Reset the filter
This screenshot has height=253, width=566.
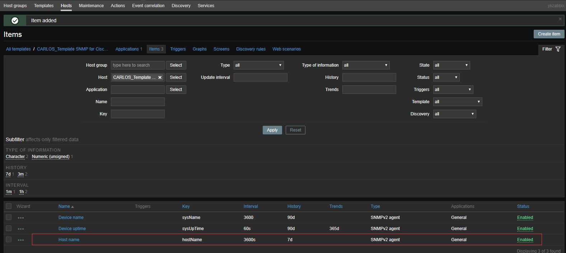pos(295,130)
